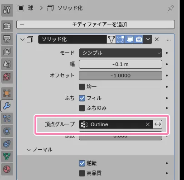Screen dimensions: 184x180
Task: Animate the ふちのみ property dot
Action: (167, 108)
